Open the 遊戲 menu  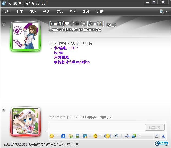[60, 11]
